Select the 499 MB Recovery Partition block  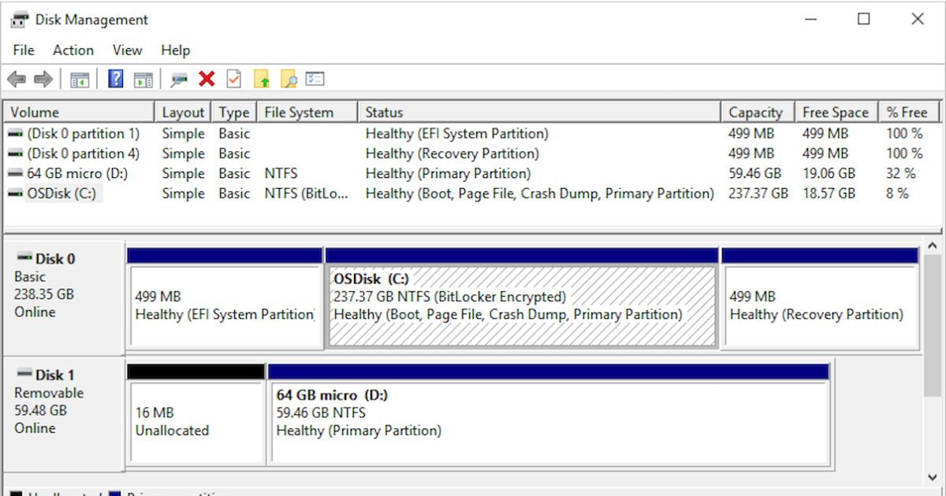[820, 298]
